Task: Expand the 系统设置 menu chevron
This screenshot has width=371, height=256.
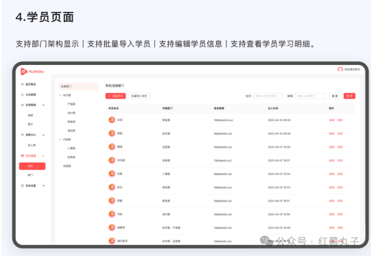Action: coord(43,186)
